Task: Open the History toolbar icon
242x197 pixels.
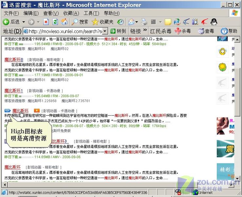Action: [x=121, y=22]
